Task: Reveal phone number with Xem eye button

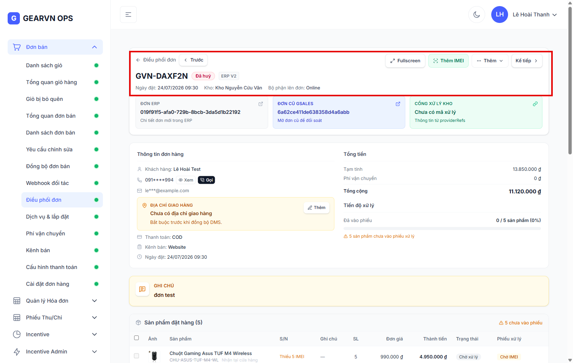Action: (186, 180)
